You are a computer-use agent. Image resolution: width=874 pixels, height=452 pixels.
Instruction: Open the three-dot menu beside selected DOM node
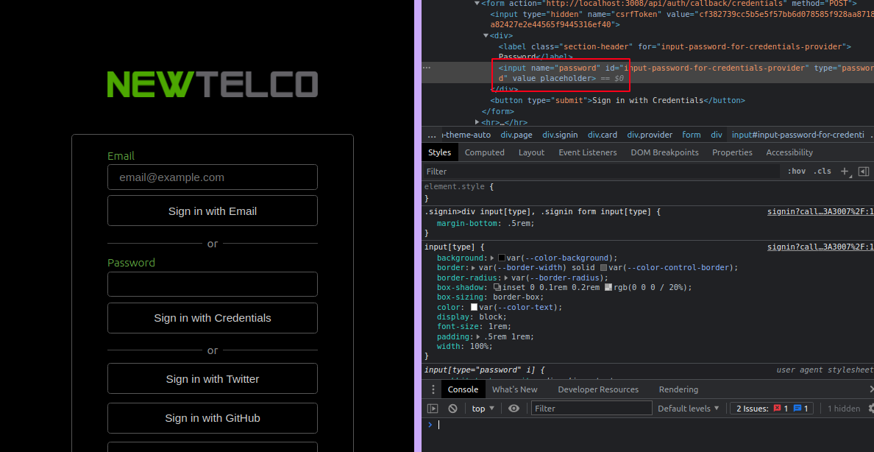[427, 68]
